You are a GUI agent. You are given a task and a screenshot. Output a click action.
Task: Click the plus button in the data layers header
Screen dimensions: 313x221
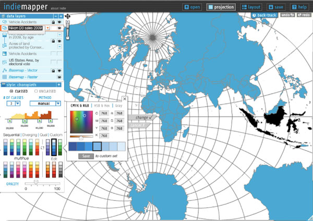[61, 16]
